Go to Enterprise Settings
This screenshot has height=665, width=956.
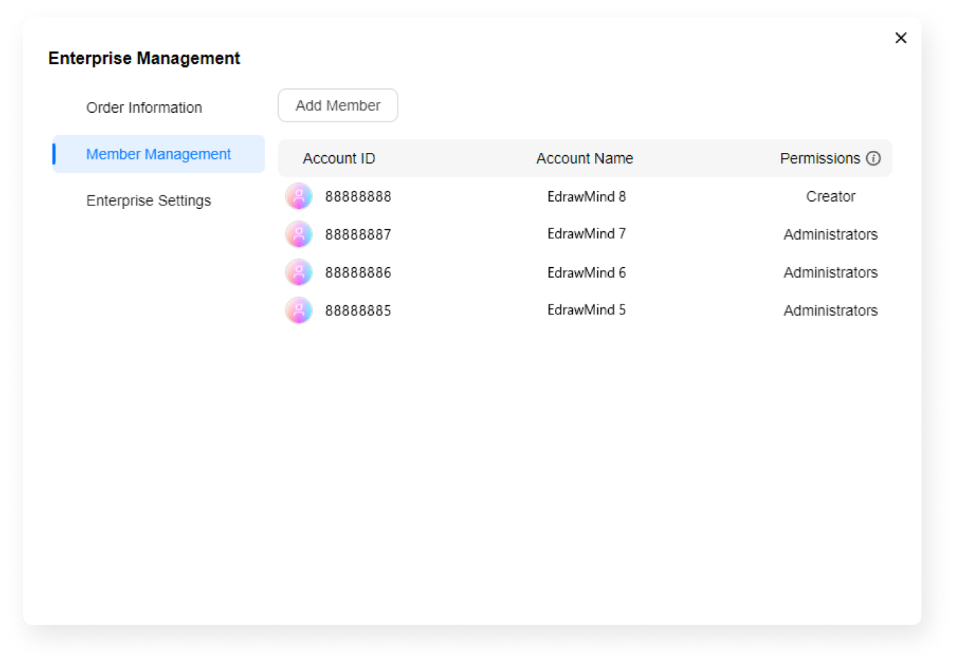click(x=149, y=200)
